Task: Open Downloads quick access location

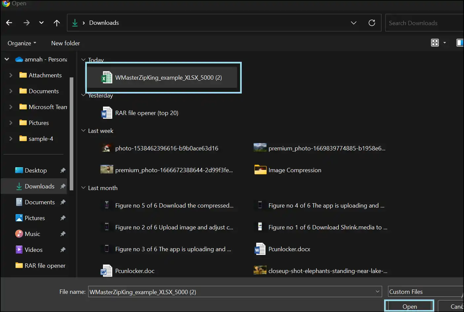Action: (x=35, y=186)
